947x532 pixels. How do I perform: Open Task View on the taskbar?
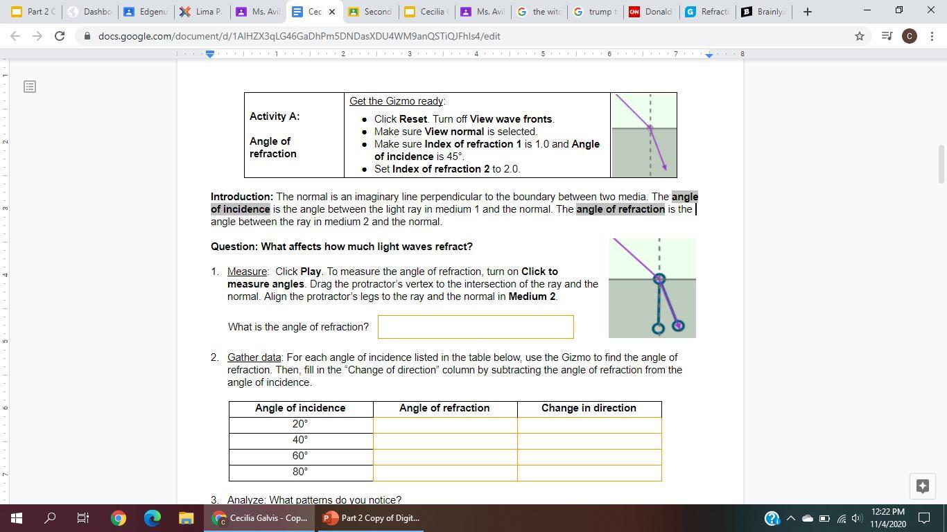click(83, 517)
